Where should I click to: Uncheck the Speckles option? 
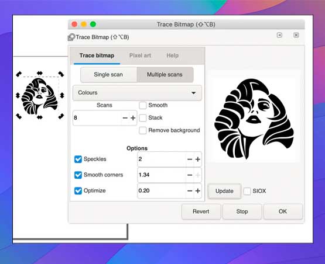78,159
